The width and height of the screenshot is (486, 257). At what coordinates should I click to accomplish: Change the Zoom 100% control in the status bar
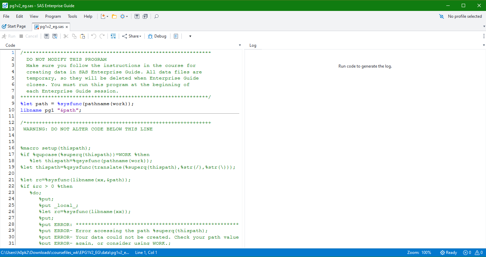tap(419, 253)
